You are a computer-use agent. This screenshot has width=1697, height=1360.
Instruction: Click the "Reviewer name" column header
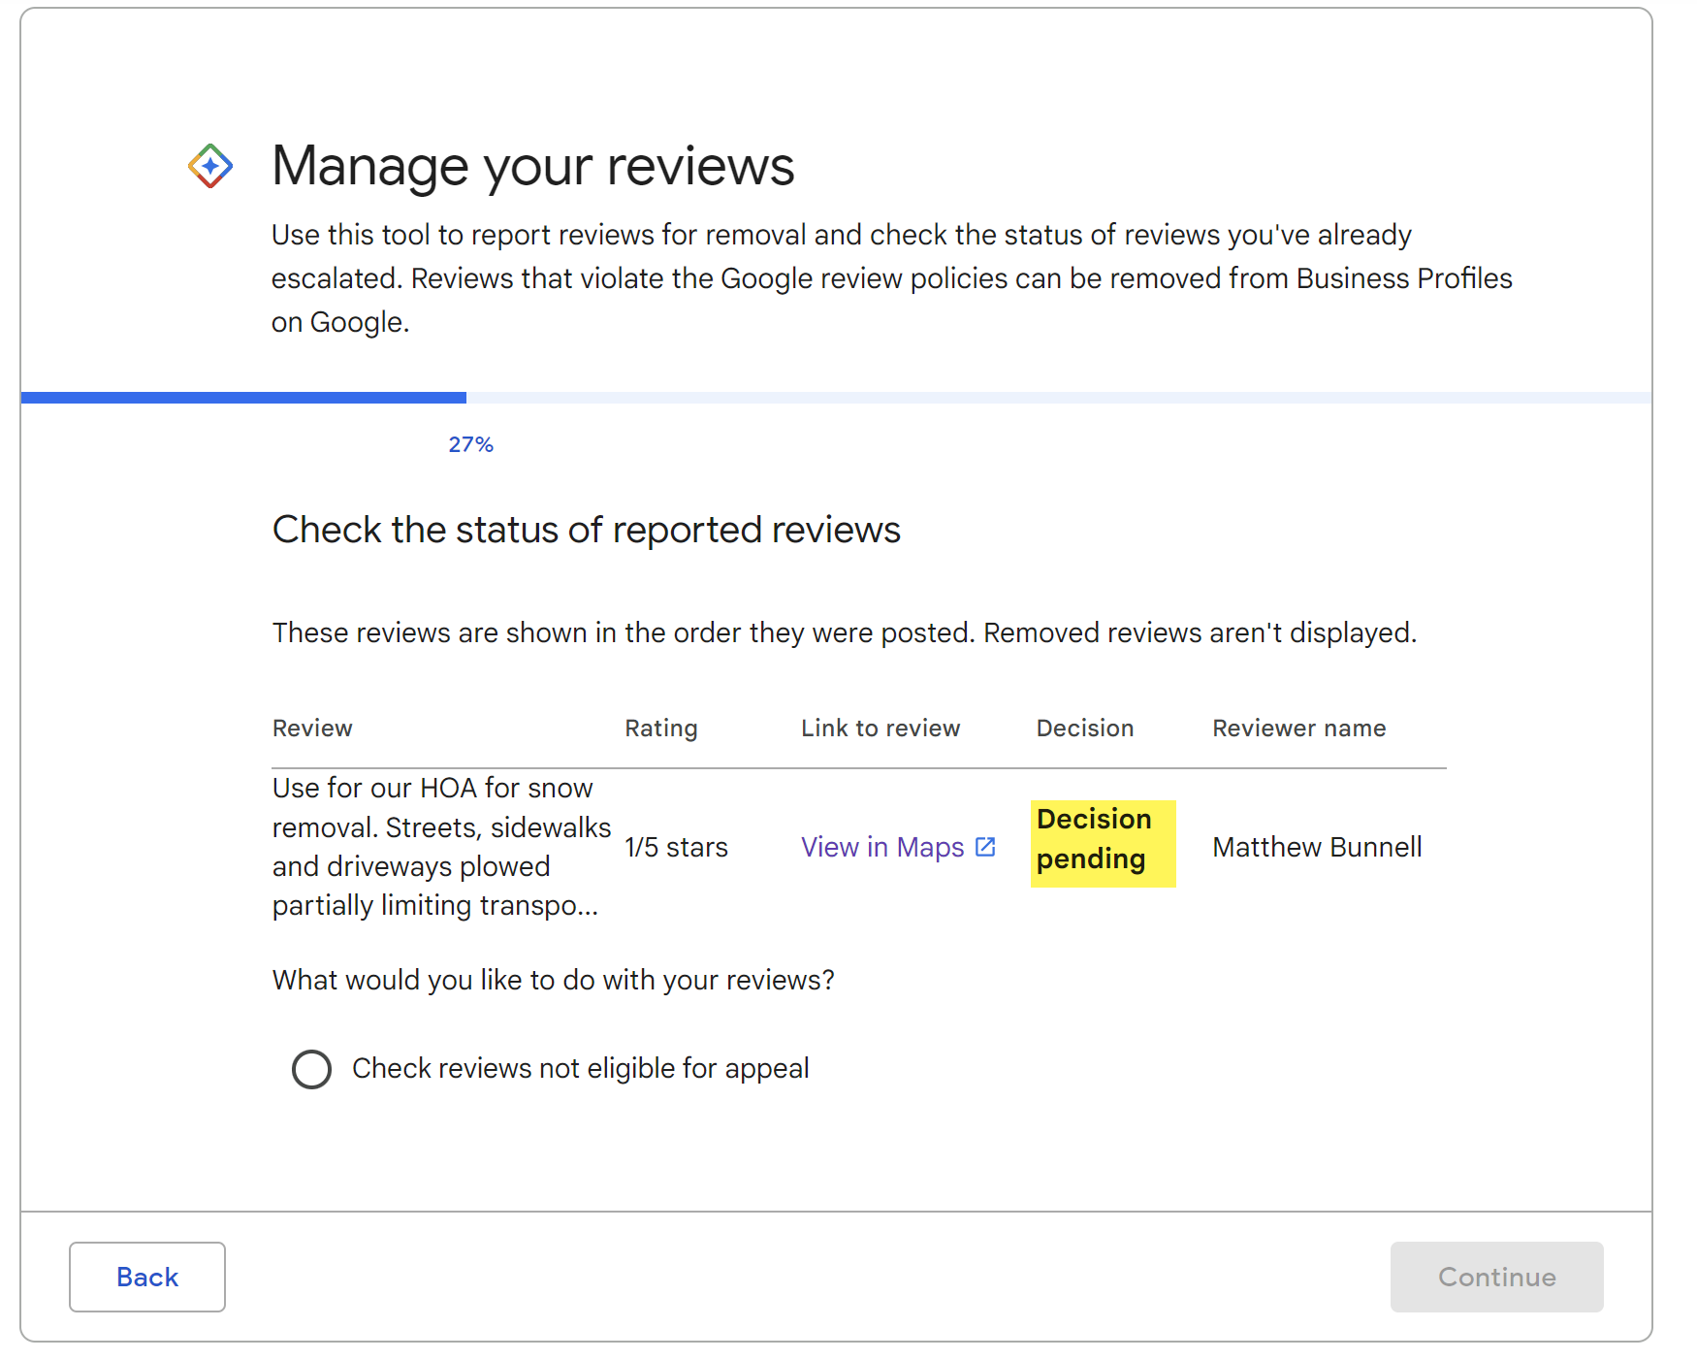pyautogui.click(x=1298, y=728)
